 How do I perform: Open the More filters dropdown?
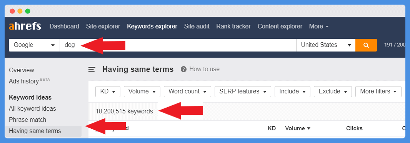coord(378,91)
